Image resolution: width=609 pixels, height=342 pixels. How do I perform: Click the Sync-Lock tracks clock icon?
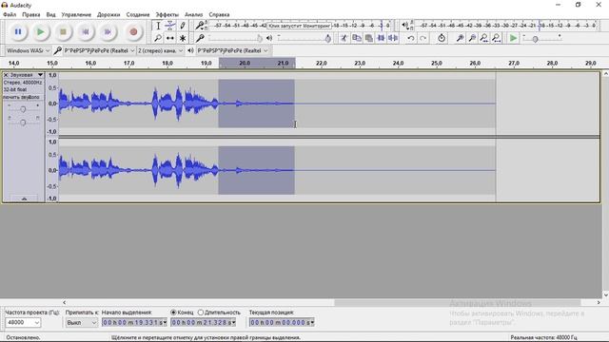(442, 38)
